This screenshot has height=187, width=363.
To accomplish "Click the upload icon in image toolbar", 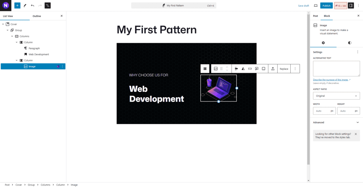I will (x=273, y=69).
